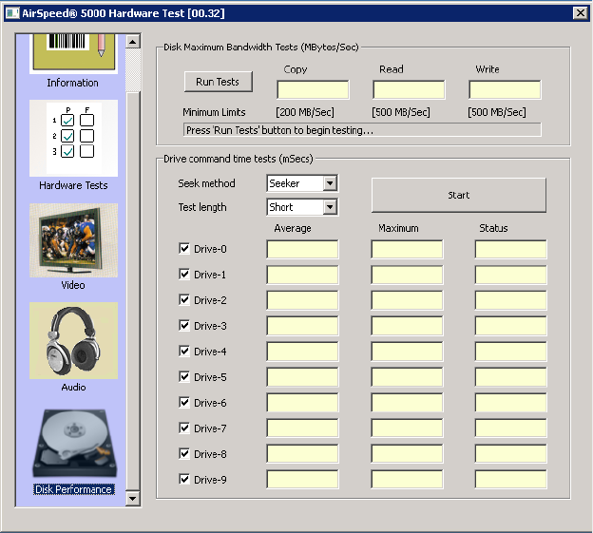Click the Drive-0 Status field
This screenshot has height=533, width=593.
click(511, 249)
